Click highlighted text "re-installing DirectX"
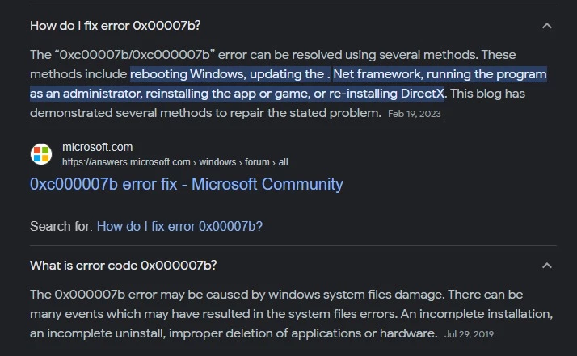 tap(386, 94)
